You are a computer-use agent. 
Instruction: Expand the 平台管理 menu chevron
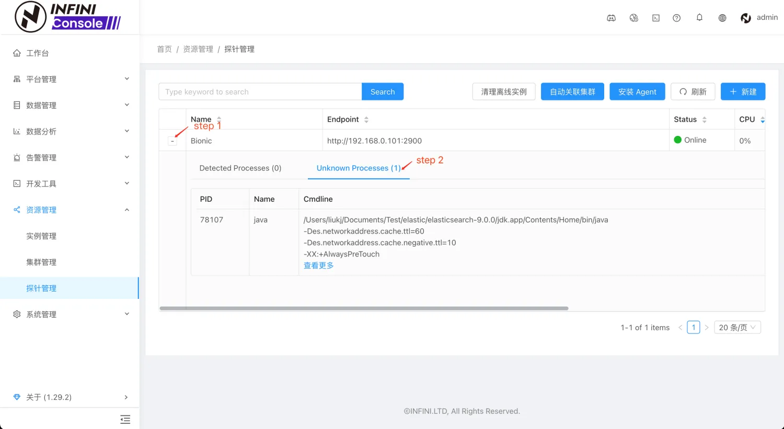pyautogui.click(x=127, y=79)
